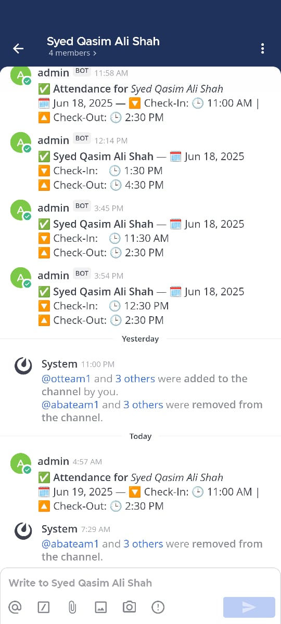281x624 pixels.
Task: Open slash commands icon in toolbar
Action: pyautogui.click(x=44, y=607)
